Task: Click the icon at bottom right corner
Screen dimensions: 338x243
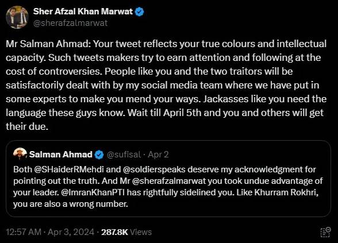Action: pos(325,232)
